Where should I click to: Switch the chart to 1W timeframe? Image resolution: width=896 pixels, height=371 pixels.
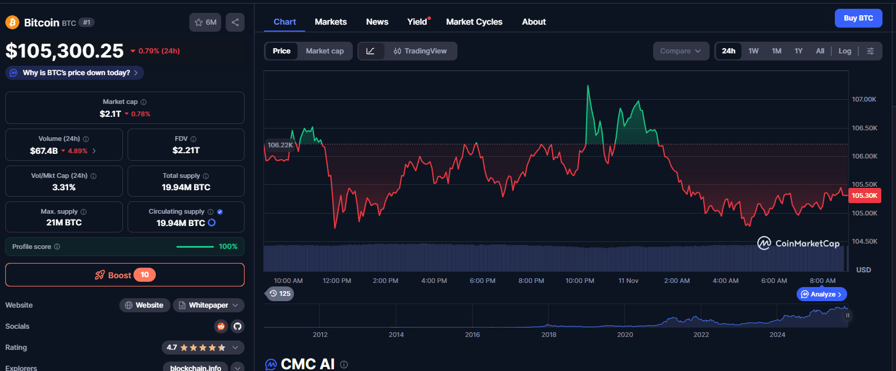tap(753, 51)
